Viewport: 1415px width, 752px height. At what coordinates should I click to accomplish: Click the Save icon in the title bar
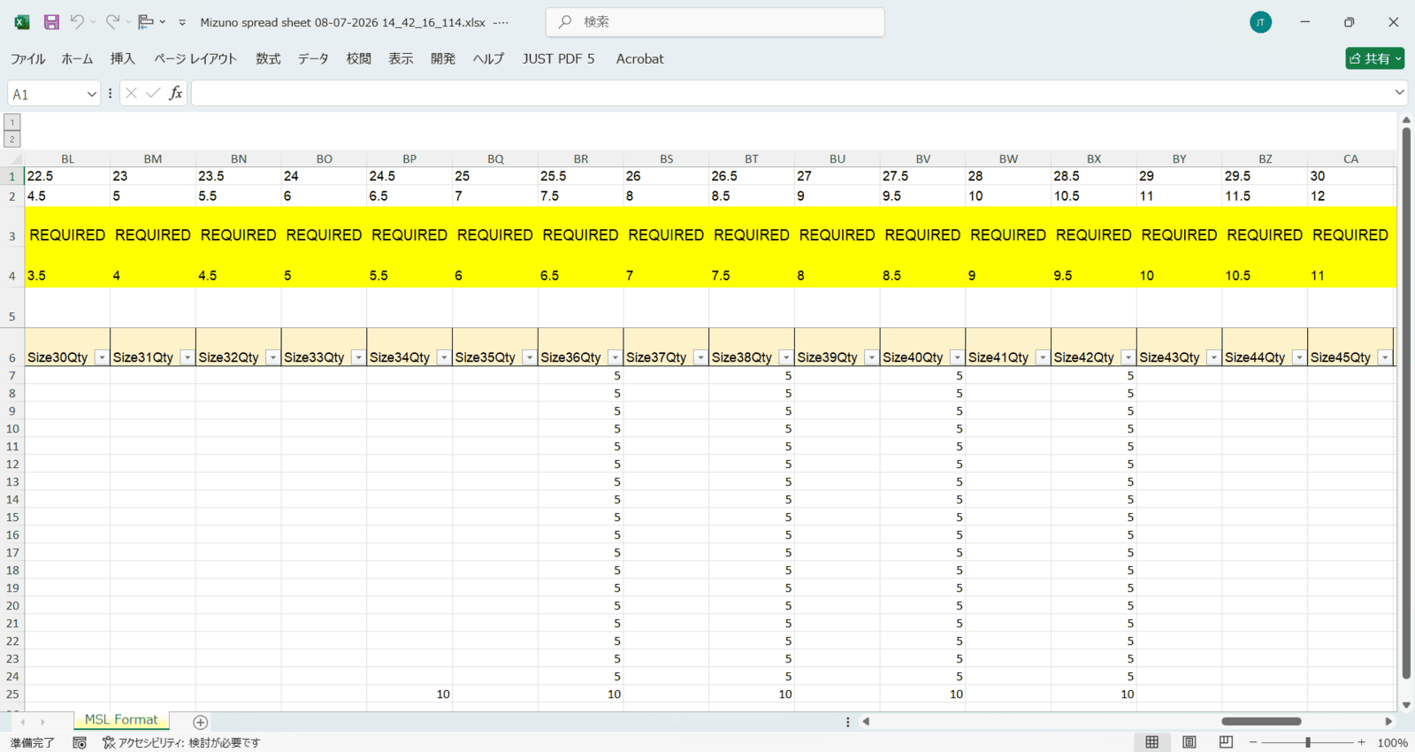point(51,22)
